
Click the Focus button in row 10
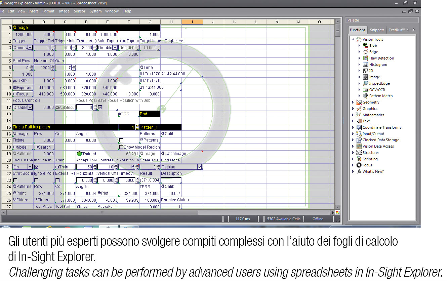(x=23, y=94)
